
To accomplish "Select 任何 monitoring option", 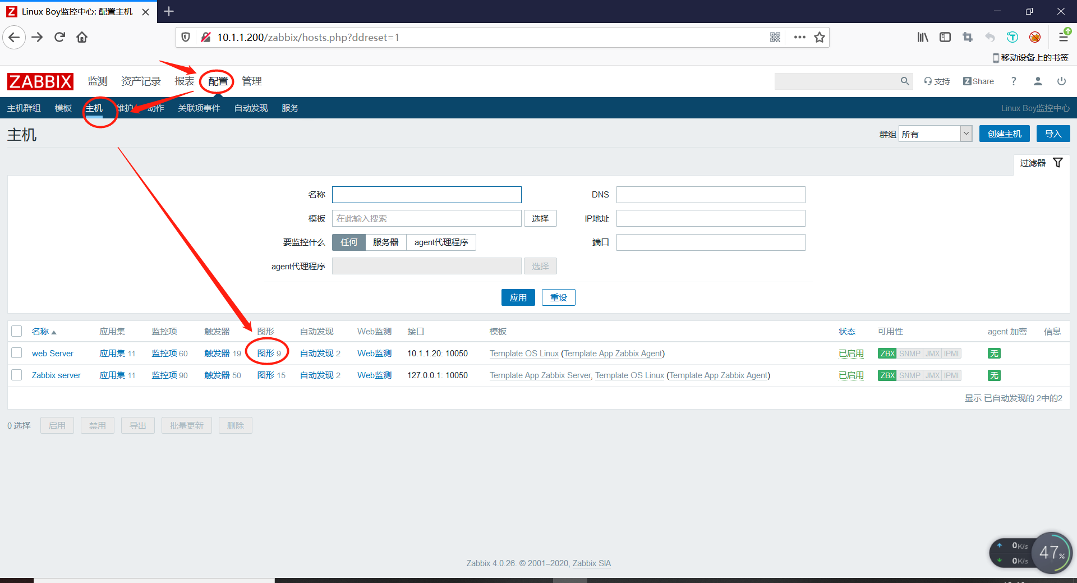I will [x=349, y=242].
